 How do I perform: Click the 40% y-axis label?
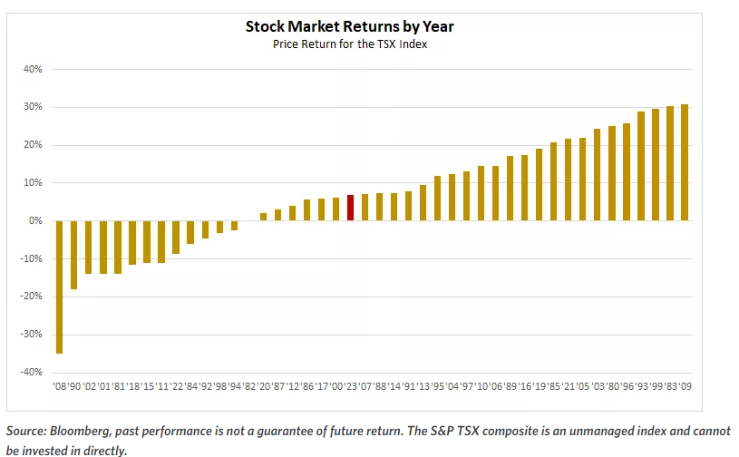click(x=33, y=69)
